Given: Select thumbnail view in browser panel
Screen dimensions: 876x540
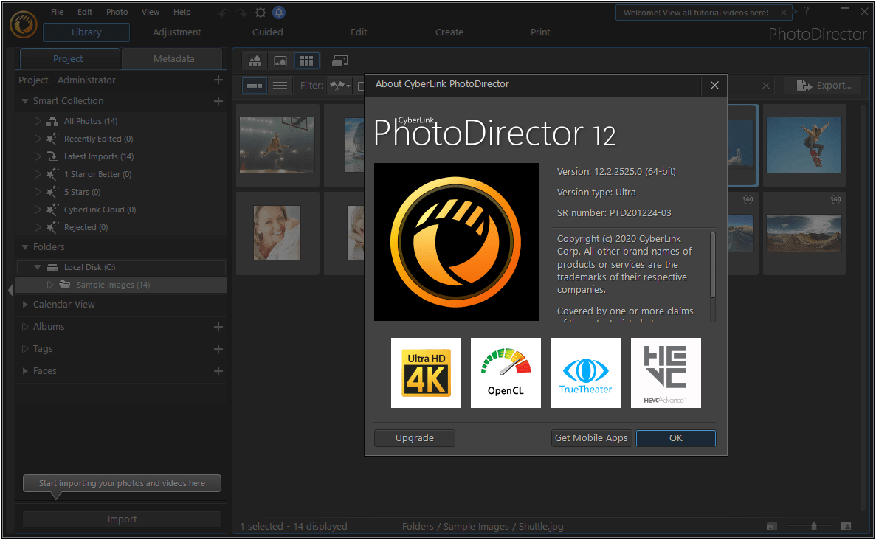Looking at the screenshot, I should click(x=255, y=86).
